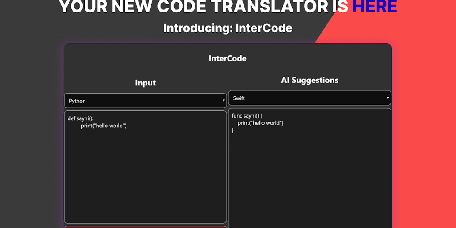
Task: Click the blue HERE word in headline
Action: coord(375,6)
